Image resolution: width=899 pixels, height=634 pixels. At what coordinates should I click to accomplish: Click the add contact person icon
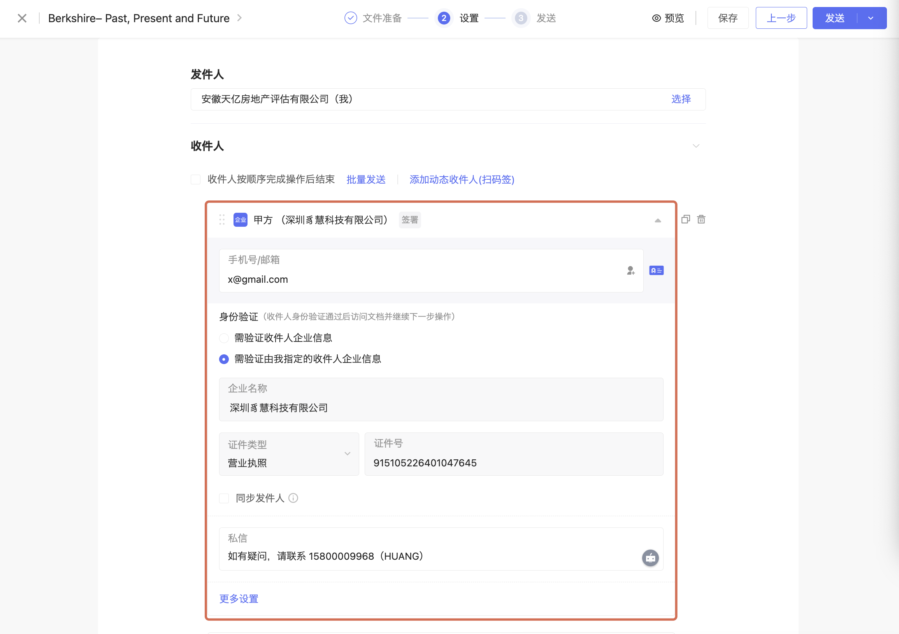coord(630,270)
